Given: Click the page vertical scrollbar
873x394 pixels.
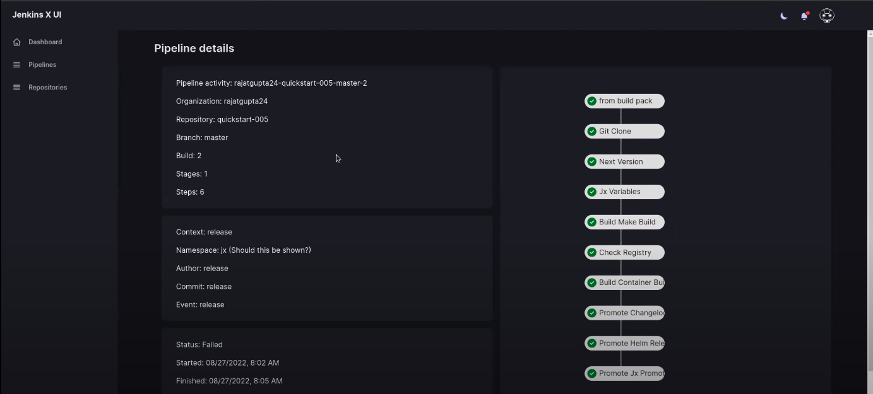Looking at the screenshot, I should click(869, 189).
